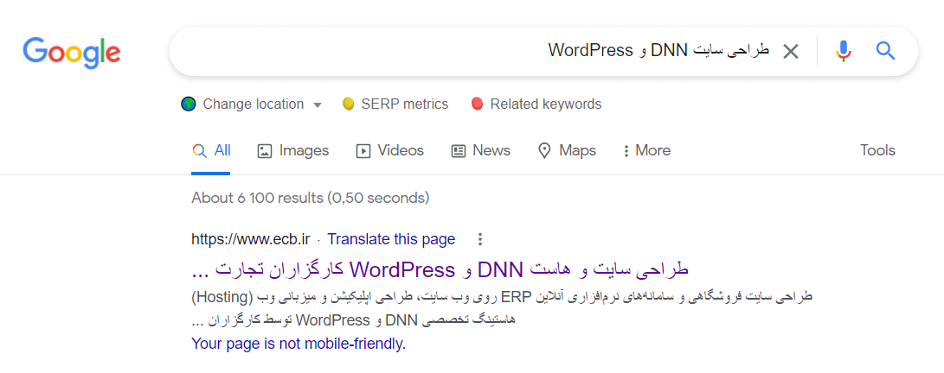Submit search with the magnifier icon
944x373 pixels.
[886, 51]
